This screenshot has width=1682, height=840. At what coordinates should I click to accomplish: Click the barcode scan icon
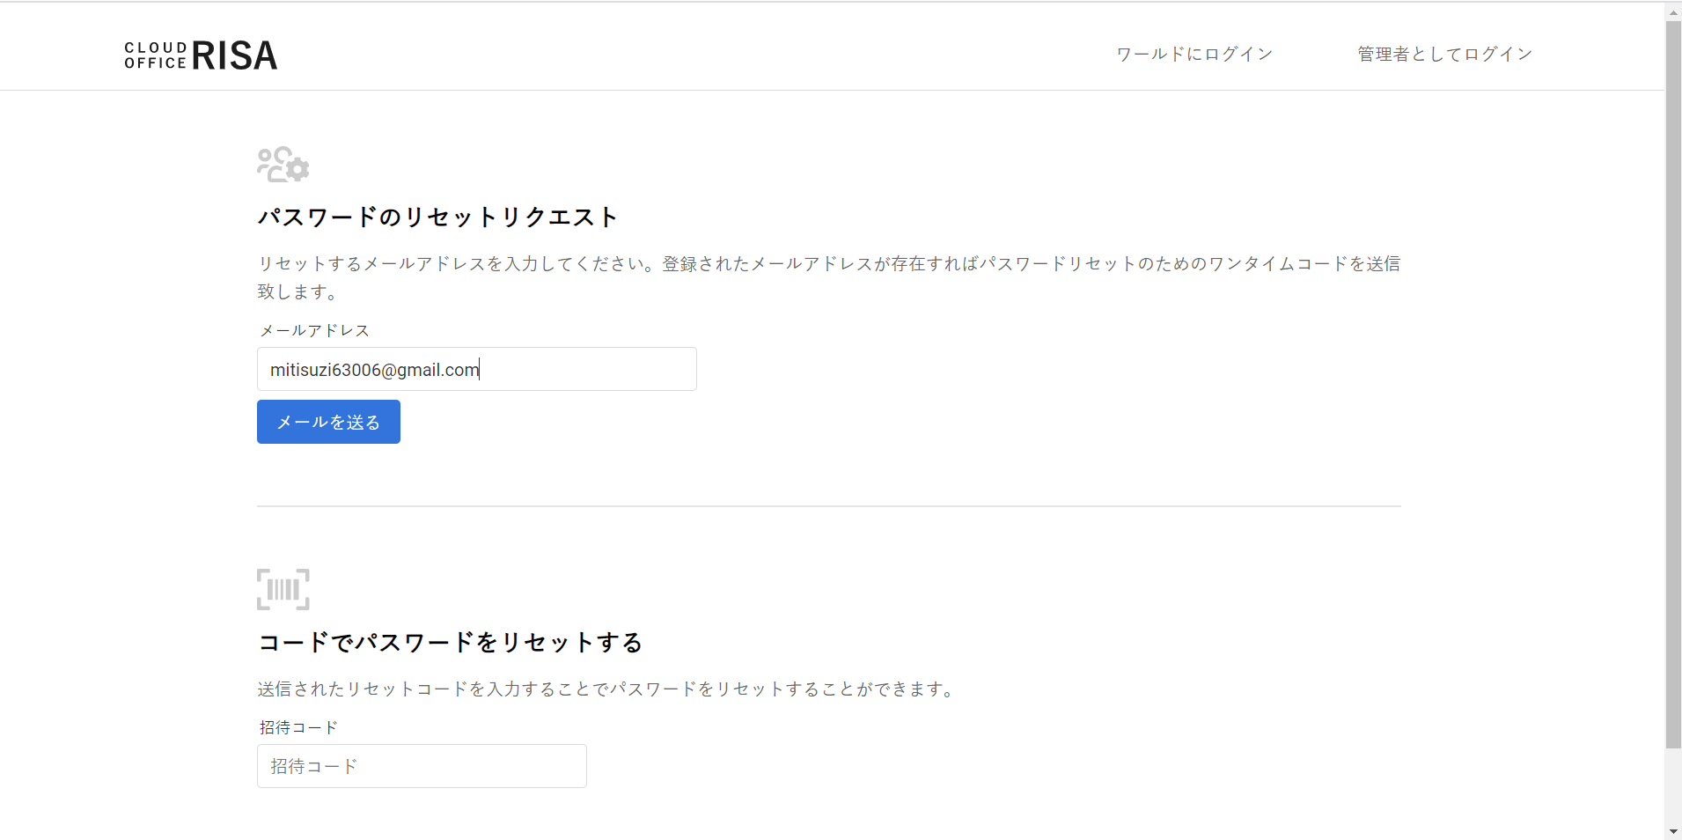283,589
